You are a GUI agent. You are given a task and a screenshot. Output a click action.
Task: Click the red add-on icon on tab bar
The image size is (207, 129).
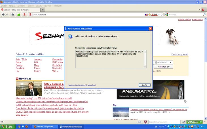point(203,10)
